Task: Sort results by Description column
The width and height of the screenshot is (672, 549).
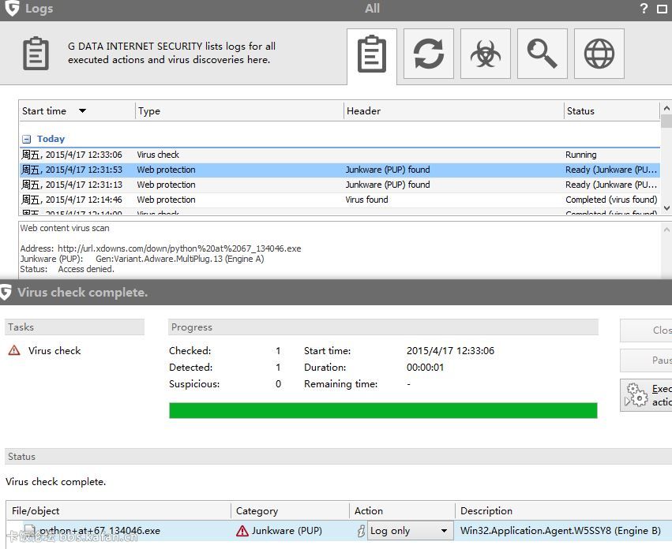Action: tap(564, 511)
